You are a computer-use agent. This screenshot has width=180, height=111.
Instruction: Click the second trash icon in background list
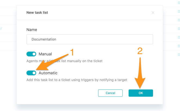tap(179, 11)
